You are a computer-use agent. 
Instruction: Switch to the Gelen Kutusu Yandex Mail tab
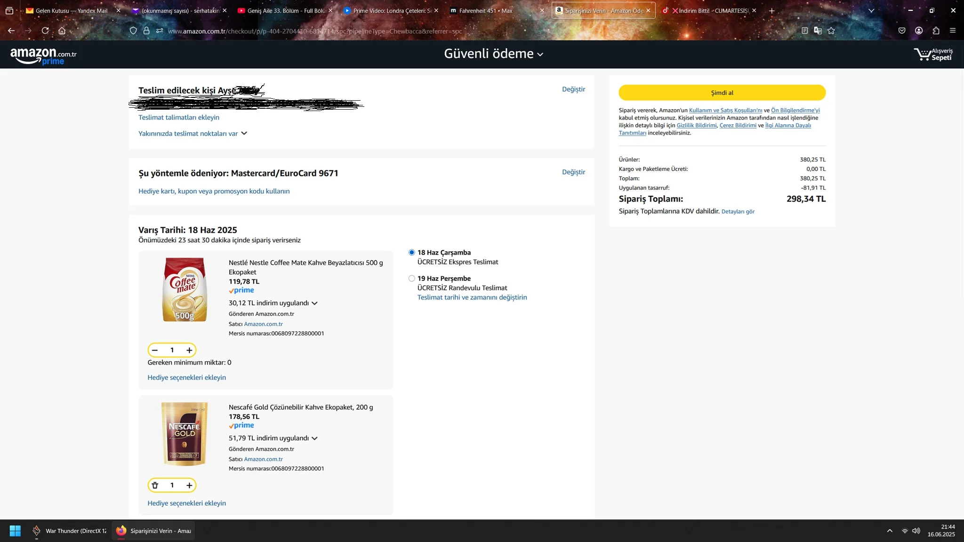72,10
